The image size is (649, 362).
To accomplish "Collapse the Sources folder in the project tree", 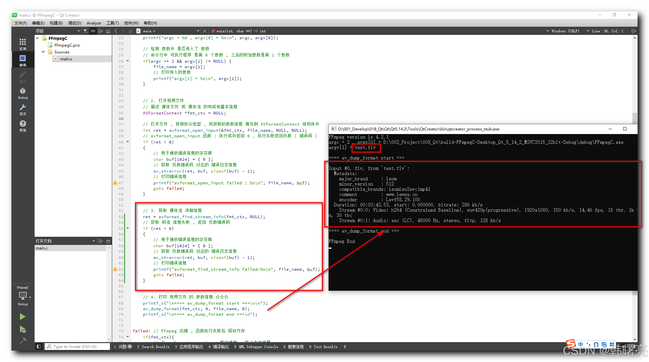I will pos(43,52).
